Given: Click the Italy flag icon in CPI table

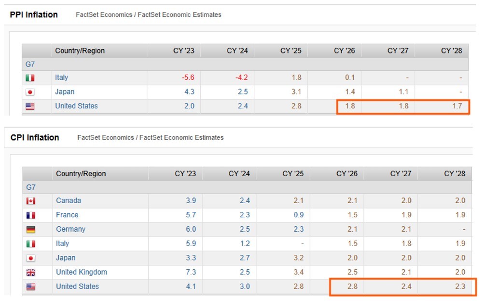Looking at the screenshot, I should coord(30,244).
